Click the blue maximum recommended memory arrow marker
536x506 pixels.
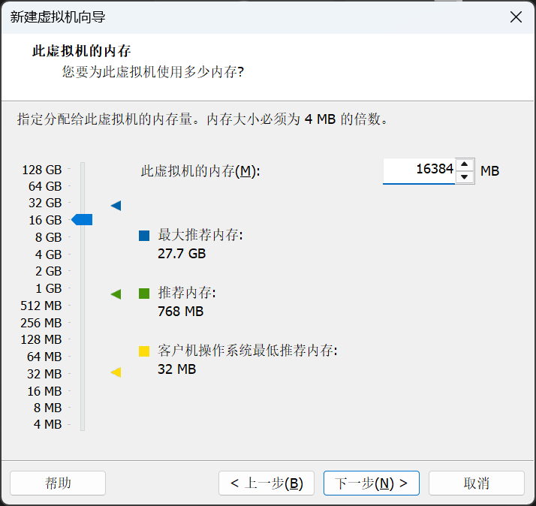coord(116,206)
